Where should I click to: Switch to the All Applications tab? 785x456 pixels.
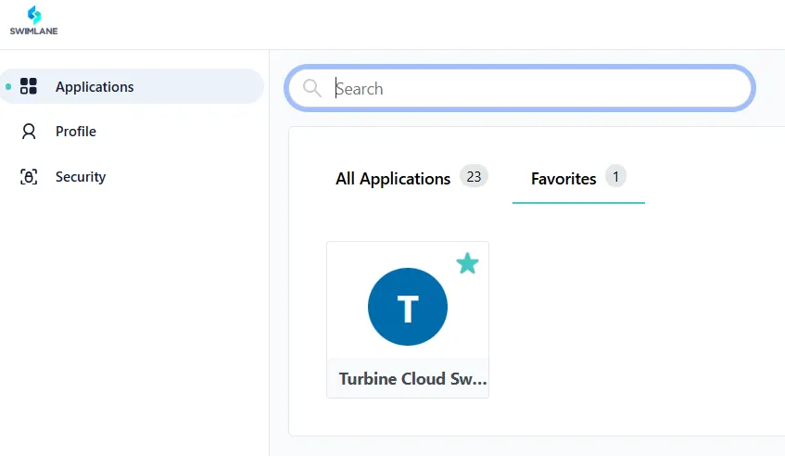[411, 179]
